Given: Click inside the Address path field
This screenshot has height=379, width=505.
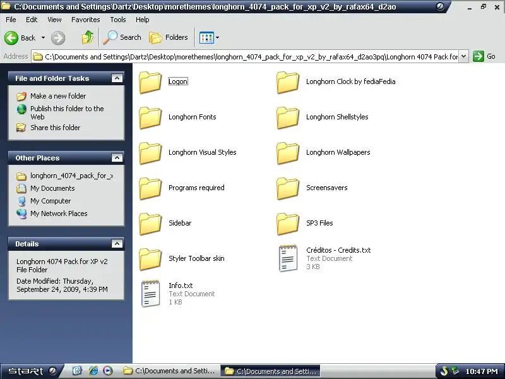Looking at the screenshot, I should [245, 57].
